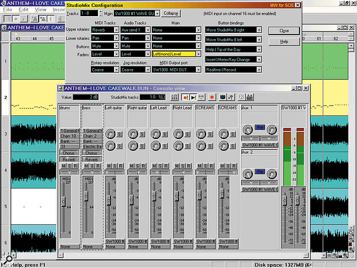Open the File menu
The width and height of the screenshot is (357, 268).
point(7,10)
